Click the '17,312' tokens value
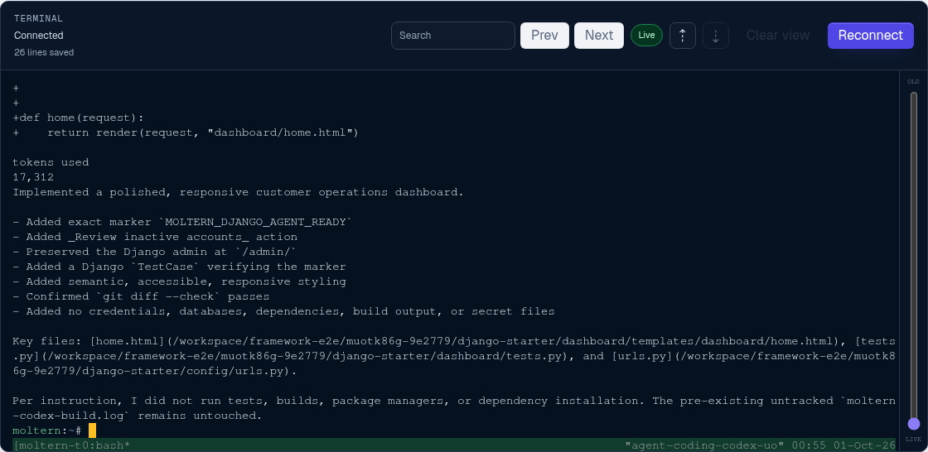Image resolution: width=928 pixels, height=452 pixels. [x=33, y=177]
